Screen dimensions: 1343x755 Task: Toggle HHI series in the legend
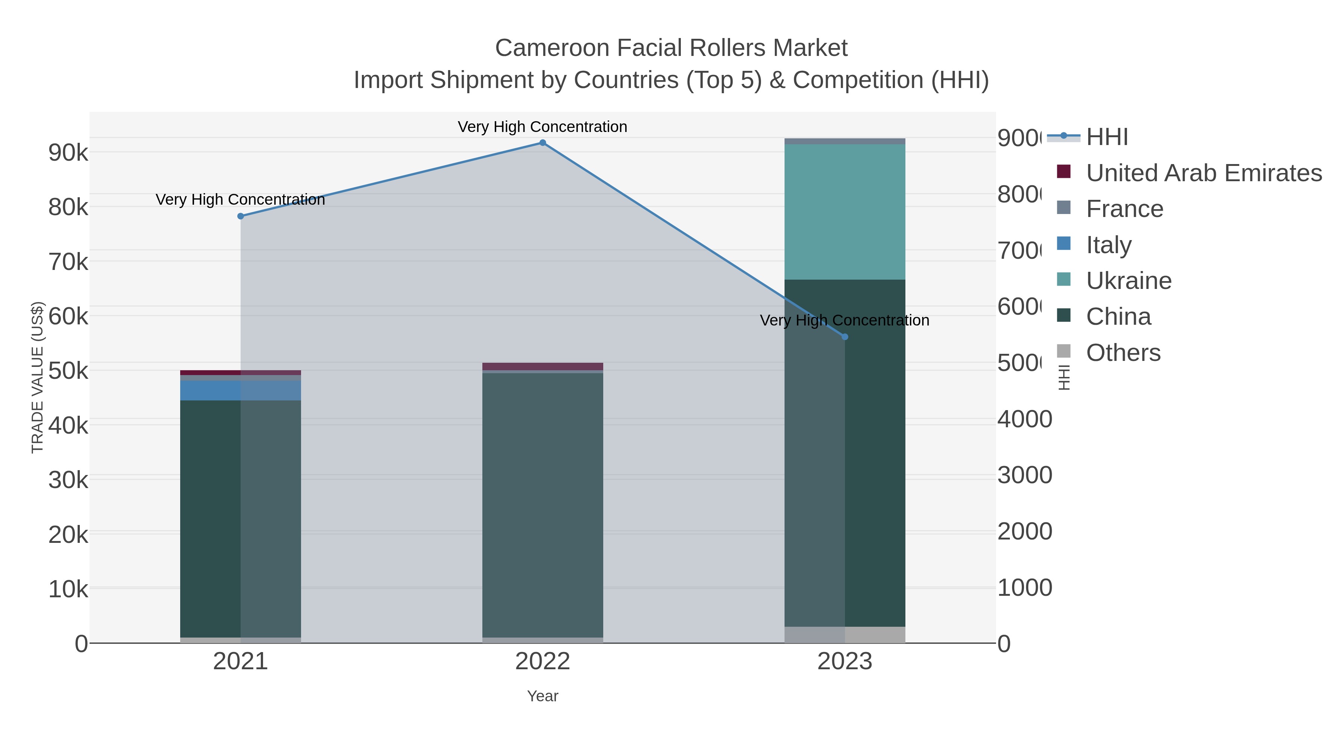click(1088, 137)
